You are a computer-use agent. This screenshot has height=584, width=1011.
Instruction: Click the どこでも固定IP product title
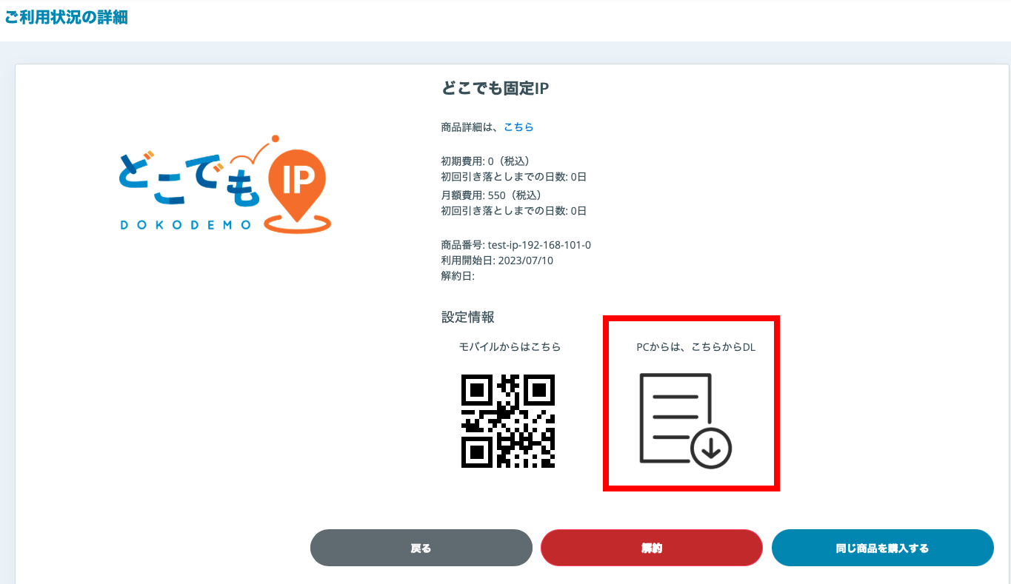(x=495, y=88)
